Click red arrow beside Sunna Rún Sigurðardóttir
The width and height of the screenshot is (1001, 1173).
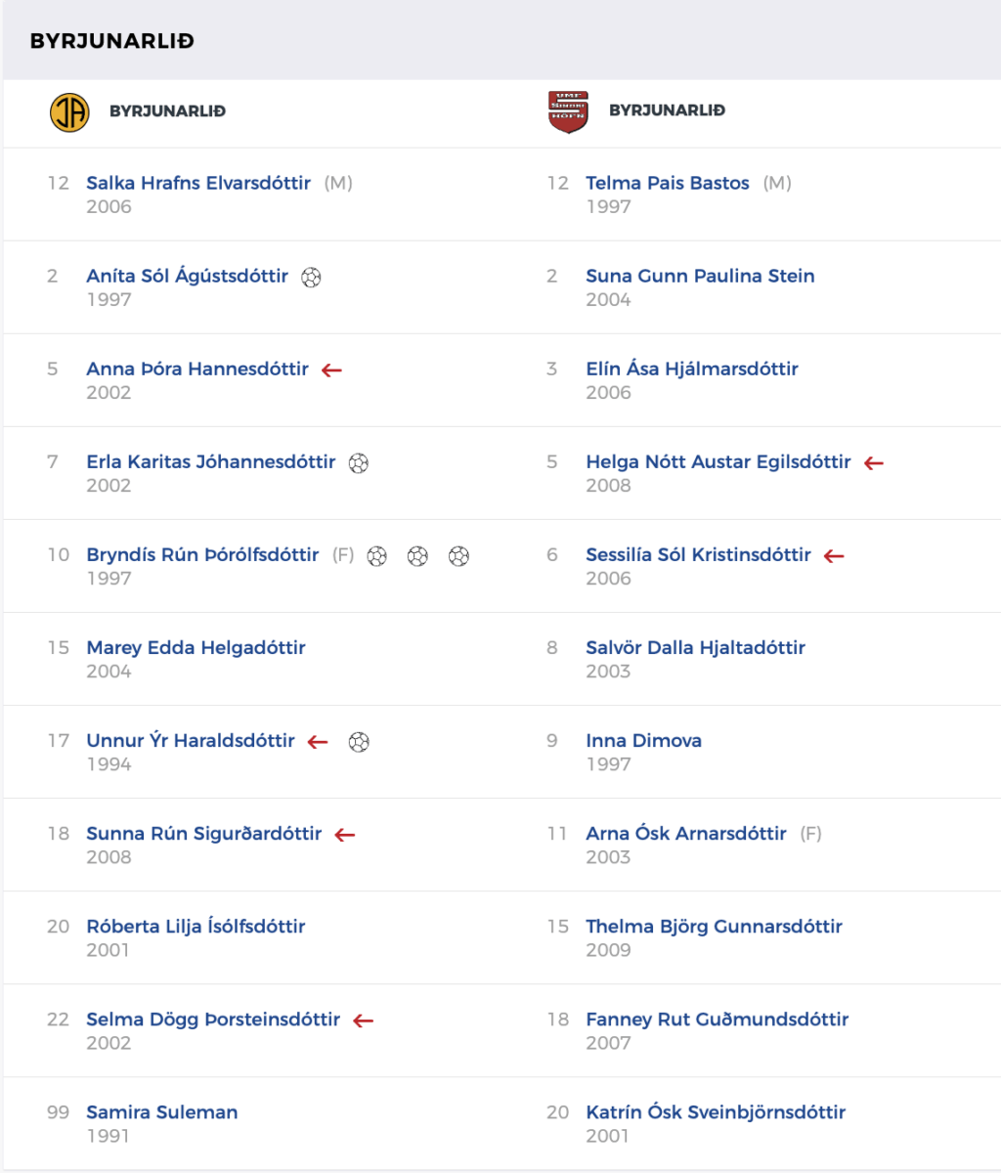click(345, 834)
